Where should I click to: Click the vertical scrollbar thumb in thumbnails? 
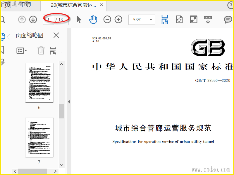(61, 111)
